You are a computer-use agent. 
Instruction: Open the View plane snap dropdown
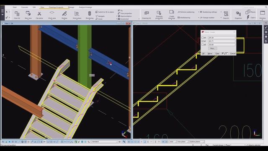[x=183, y=142]
